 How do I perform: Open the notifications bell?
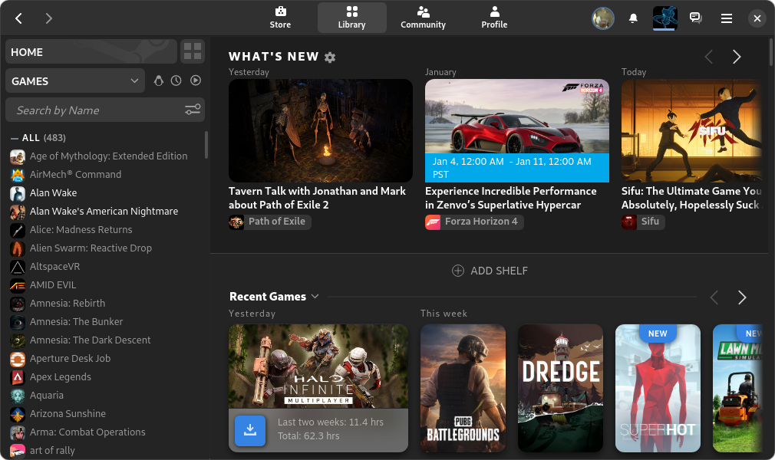pos(633,18)
